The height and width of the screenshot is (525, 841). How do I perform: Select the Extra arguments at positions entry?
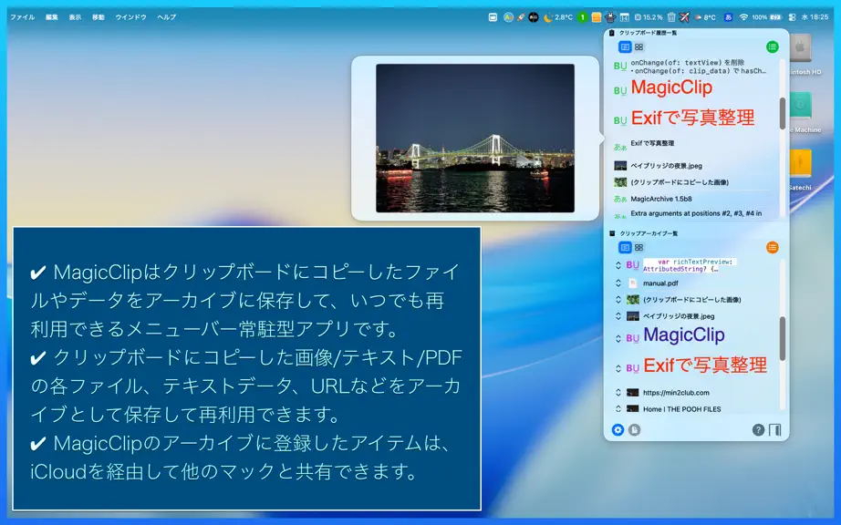(x=695, y=214)
